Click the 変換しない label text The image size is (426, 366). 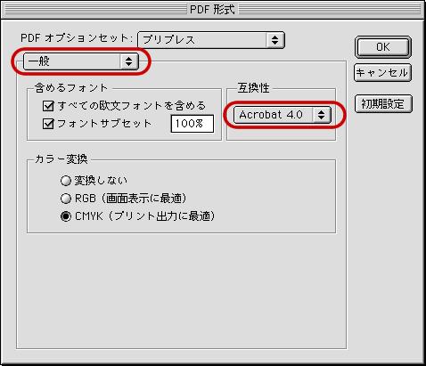click(x=101, y=181)
